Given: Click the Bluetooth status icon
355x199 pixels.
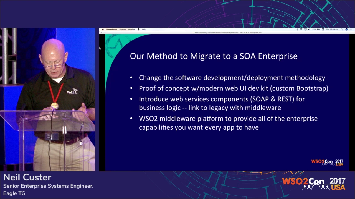Looking at the screenshot, I should [297, 29].
